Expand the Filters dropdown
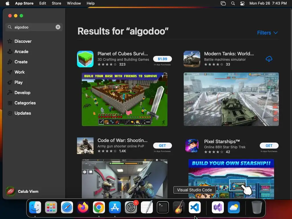Screen dimensions: 292x219 267,33
